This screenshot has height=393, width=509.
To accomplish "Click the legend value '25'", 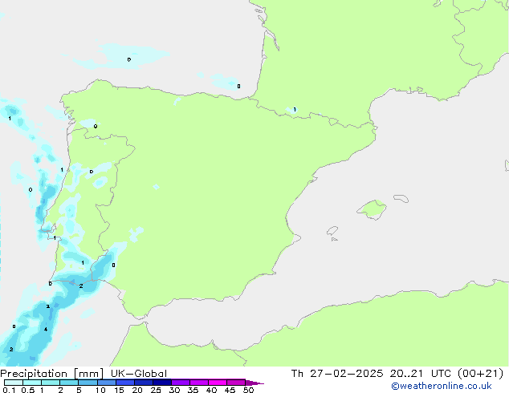I will click(x=156, y=390).
